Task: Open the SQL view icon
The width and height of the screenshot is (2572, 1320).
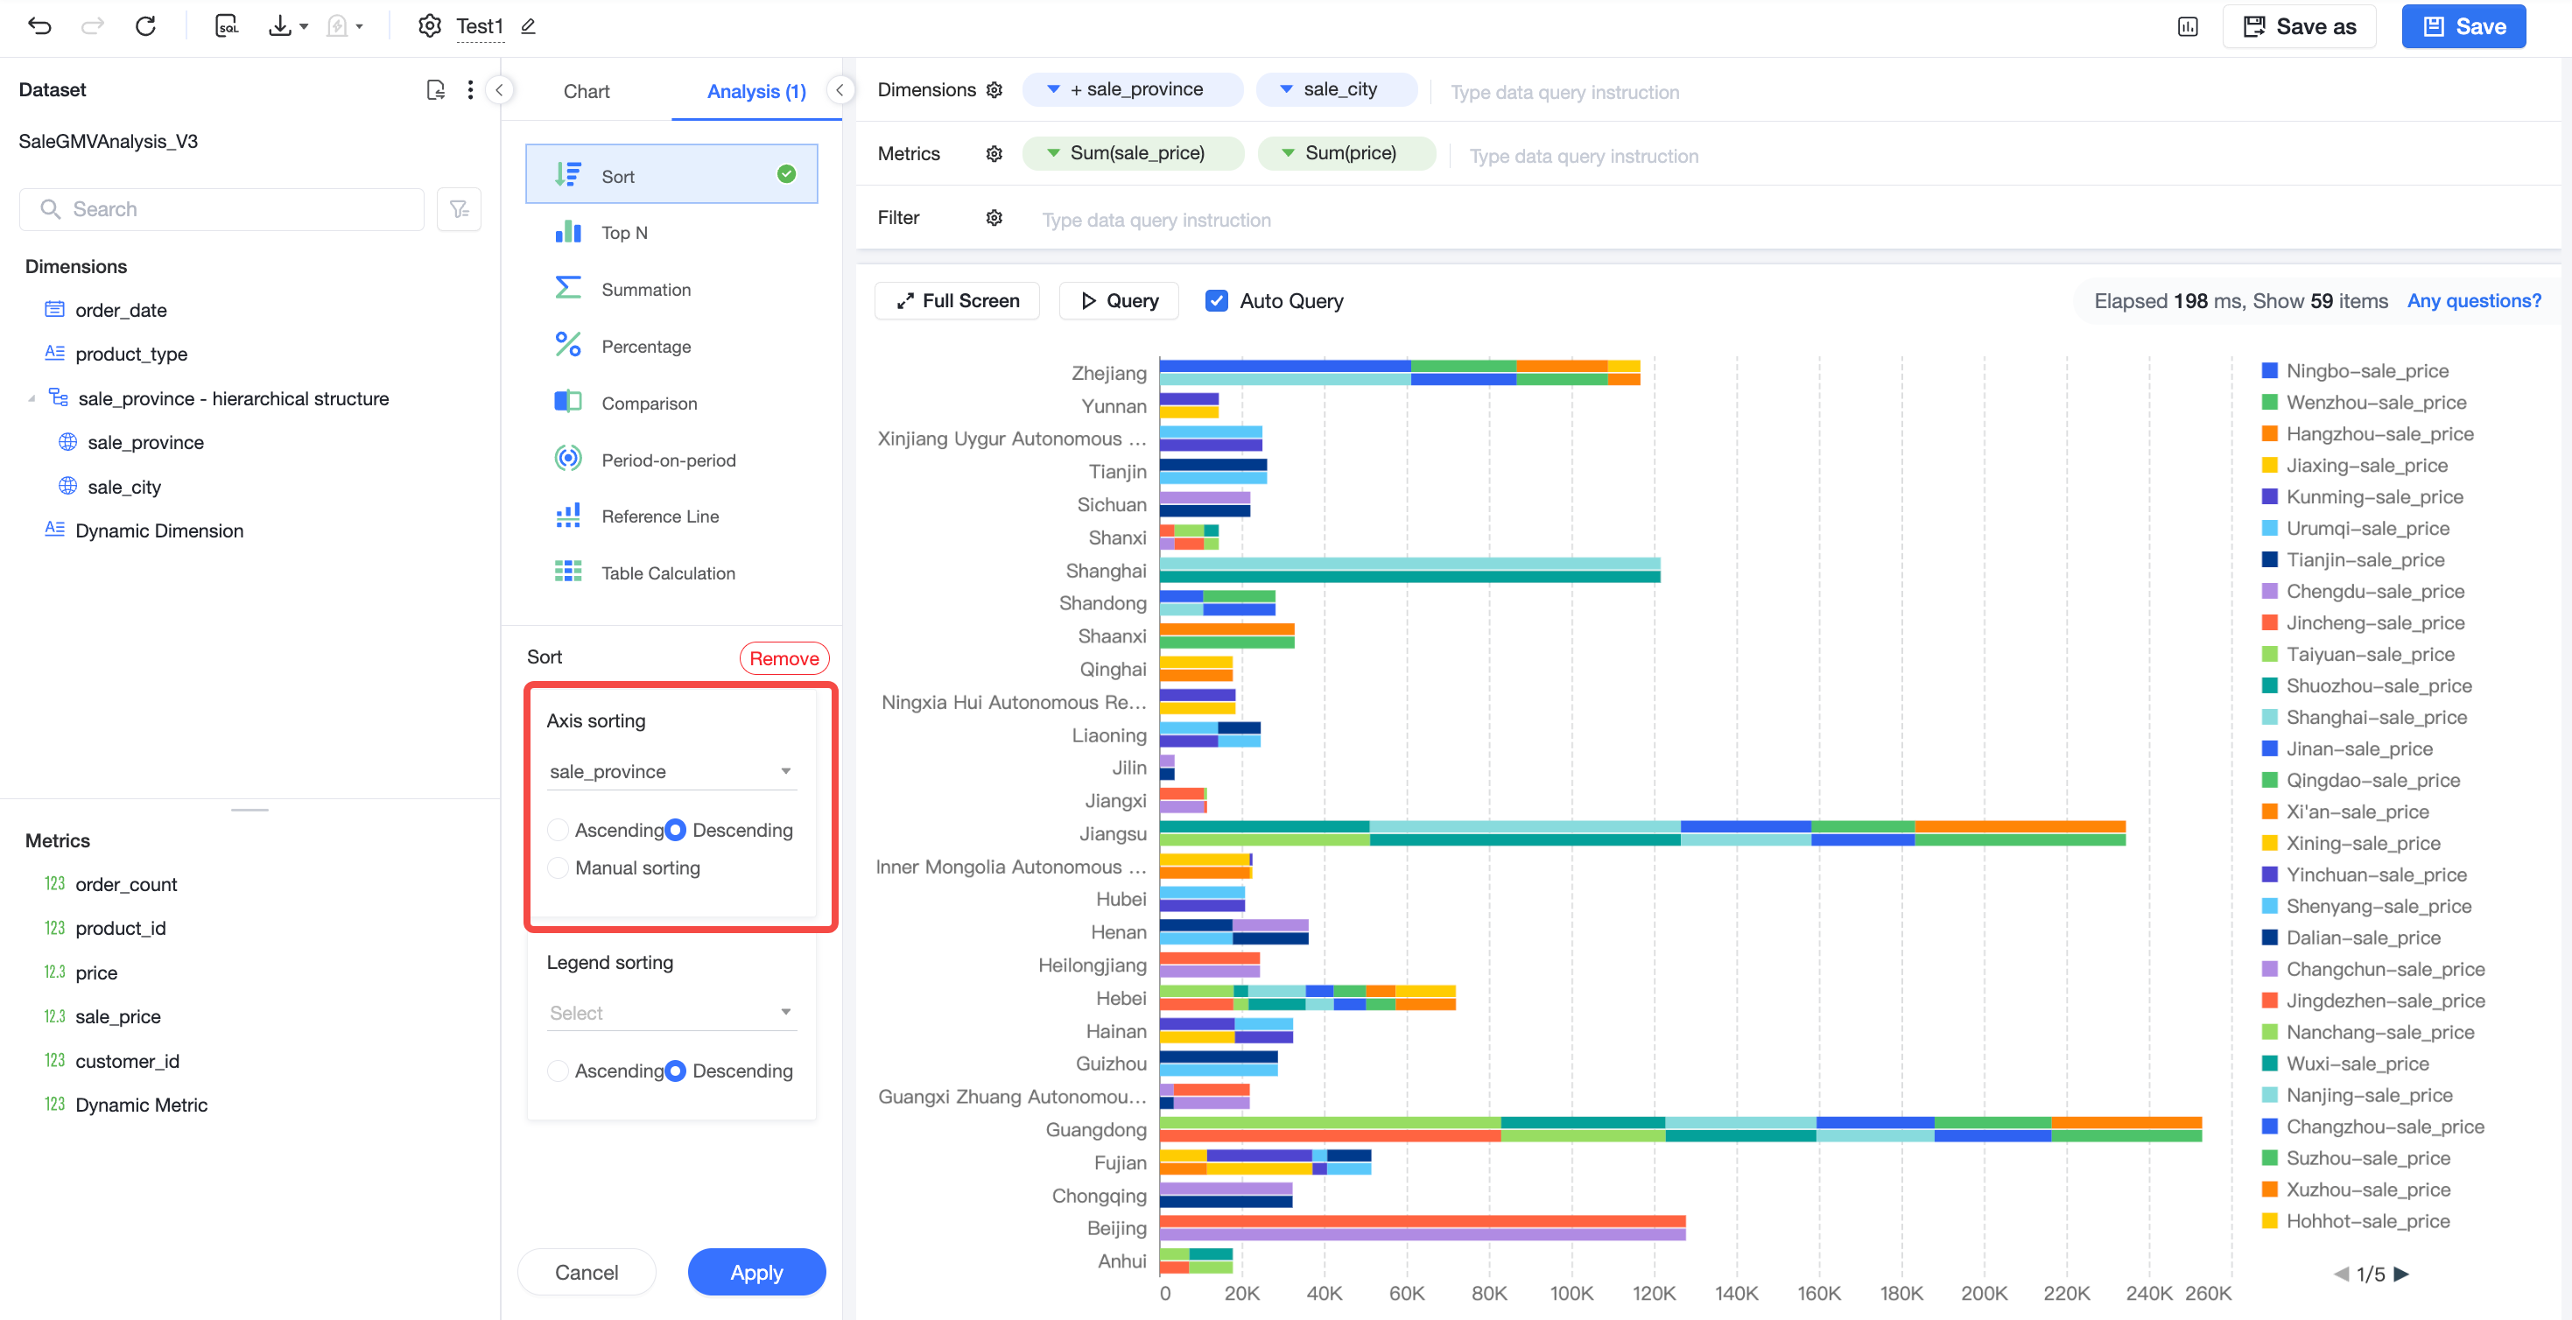Action: (x=228, y=26)
